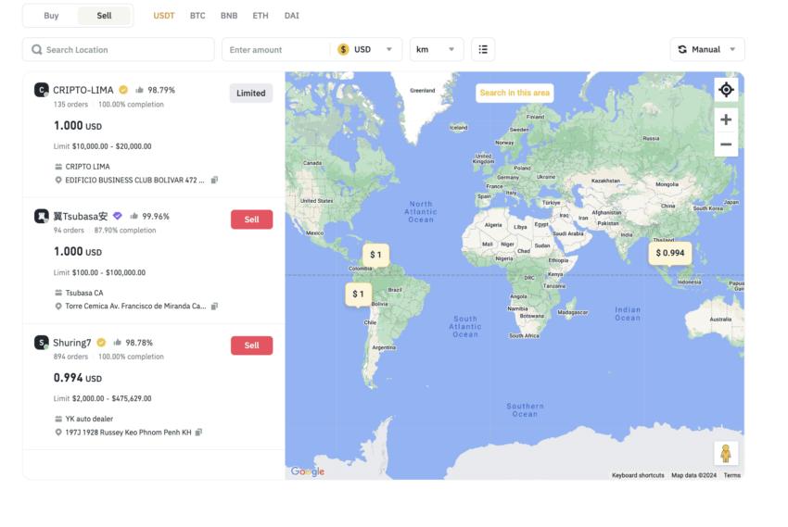Image resolution: width=788 pixels, height=527 pixels.
Task: Switch to list view icon
Action: point(483,49)
